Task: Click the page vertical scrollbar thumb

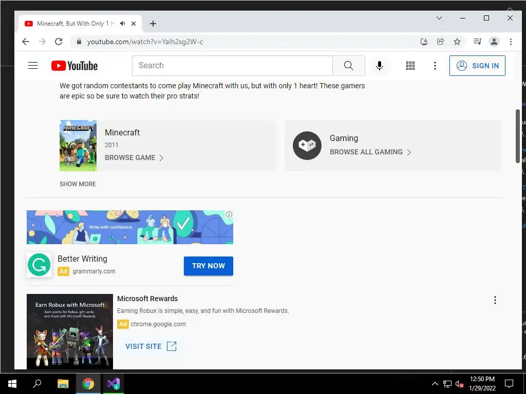Action: [x=518, y=136]
